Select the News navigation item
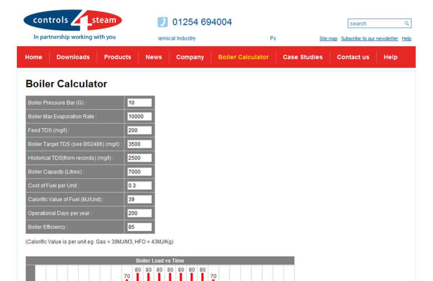 point(154,57)
